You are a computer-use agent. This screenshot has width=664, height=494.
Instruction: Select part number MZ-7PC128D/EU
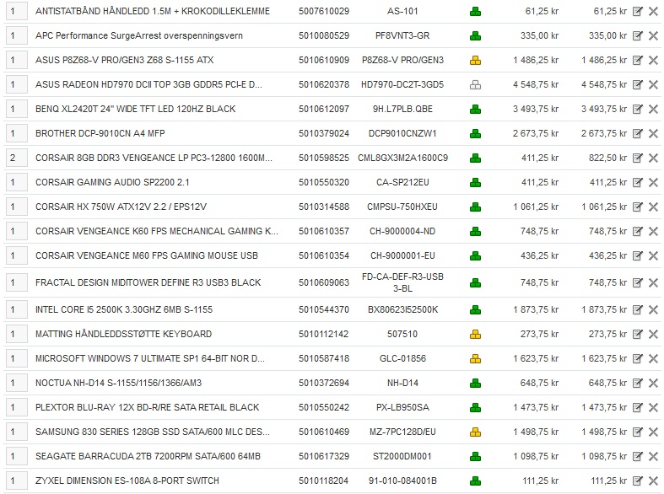click(x=402, y=432)
